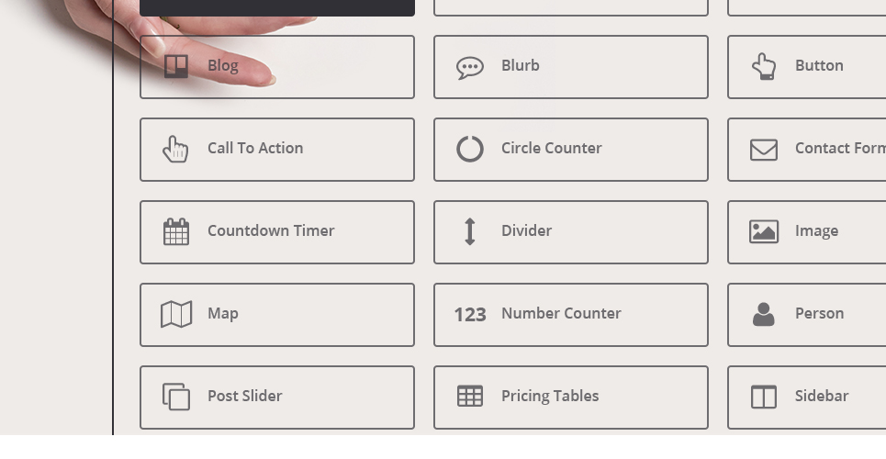Click the Number Counter 123 icon
The width and height of the screenshot is (886, 459).
click(x=470, y=314)
